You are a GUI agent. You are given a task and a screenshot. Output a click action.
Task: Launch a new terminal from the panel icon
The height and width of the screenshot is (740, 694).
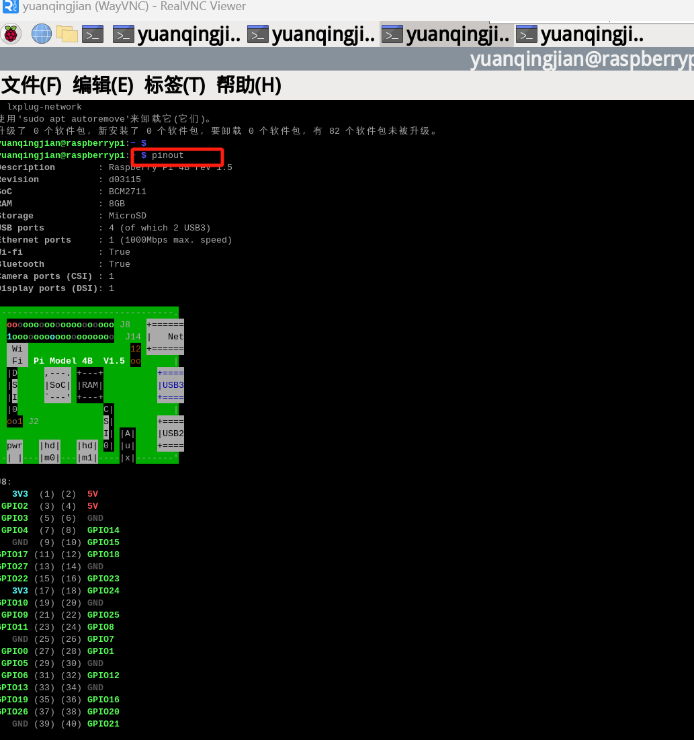[x=93, y=34]
